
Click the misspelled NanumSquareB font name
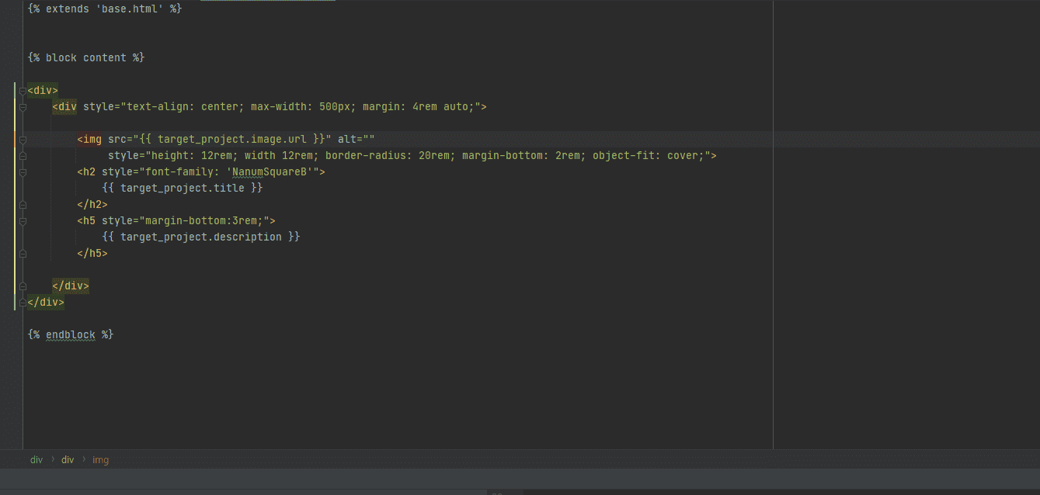[x=270, y=172]
